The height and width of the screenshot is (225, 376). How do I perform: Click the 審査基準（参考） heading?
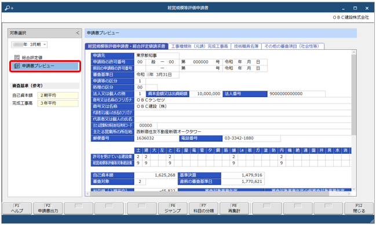[27, 86]
